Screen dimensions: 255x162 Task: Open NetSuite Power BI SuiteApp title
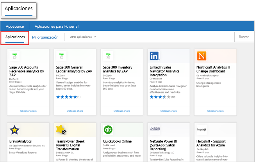[163, 145]
